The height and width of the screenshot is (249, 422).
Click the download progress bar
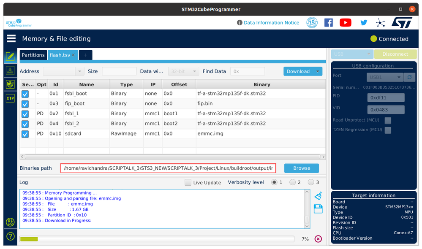(157, 239)
